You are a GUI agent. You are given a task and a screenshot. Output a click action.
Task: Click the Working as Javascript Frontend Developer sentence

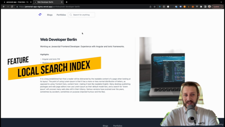pos(82,47)
